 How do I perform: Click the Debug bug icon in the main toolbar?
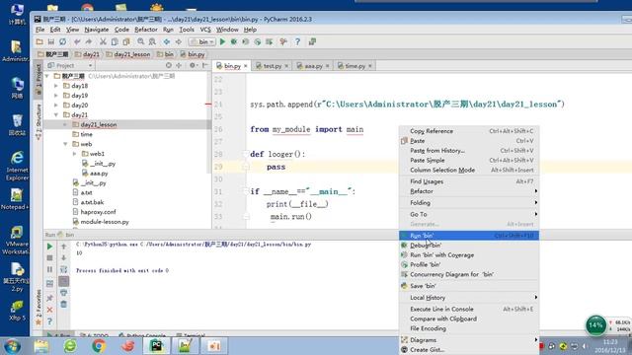[234, 41]
